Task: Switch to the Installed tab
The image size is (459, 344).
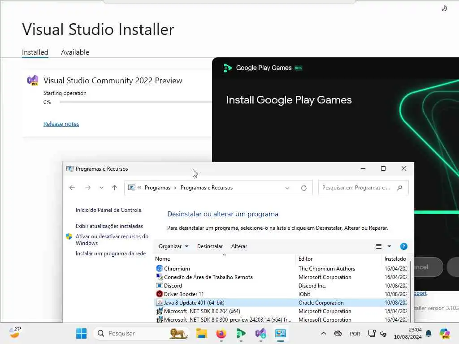Action: [35, 52]
